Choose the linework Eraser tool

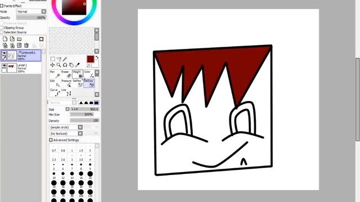point(66,74)
